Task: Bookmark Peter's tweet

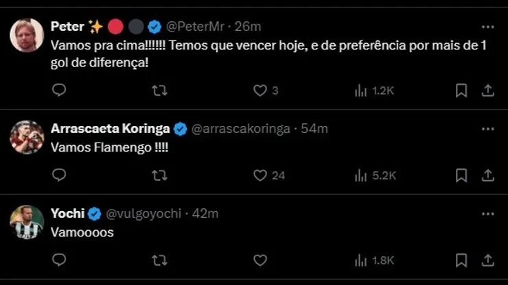Action: pyautogui.click(x=461, y=90)
